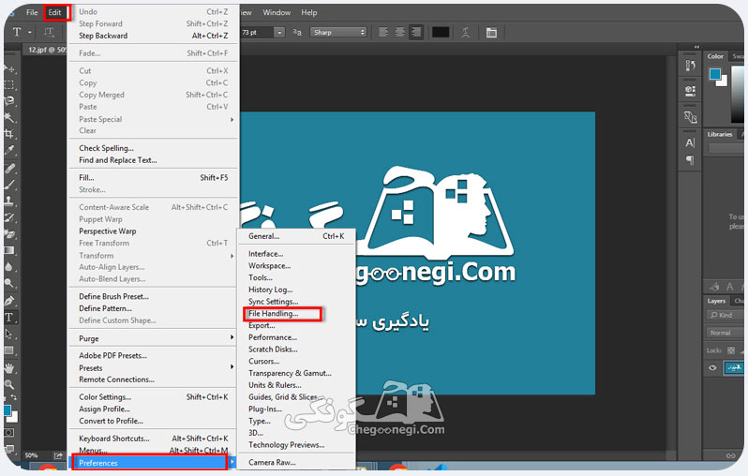
Task: Select the Rectangular Marquee tool
Action: [x=9, y=85]
